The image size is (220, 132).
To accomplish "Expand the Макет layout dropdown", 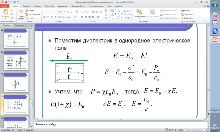I will tap(30, 11).
